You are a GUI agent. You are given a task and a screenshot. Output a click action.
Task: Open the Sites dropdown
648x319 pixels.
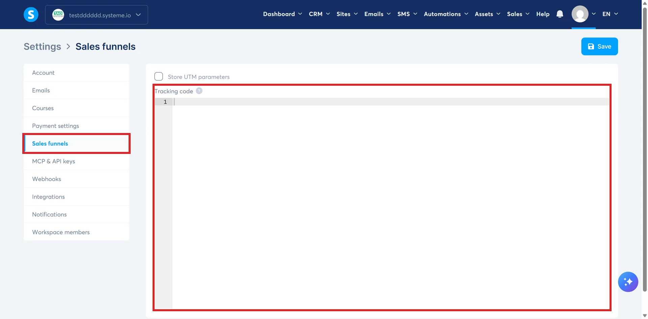pyautogui.click(x=347, y=14)
